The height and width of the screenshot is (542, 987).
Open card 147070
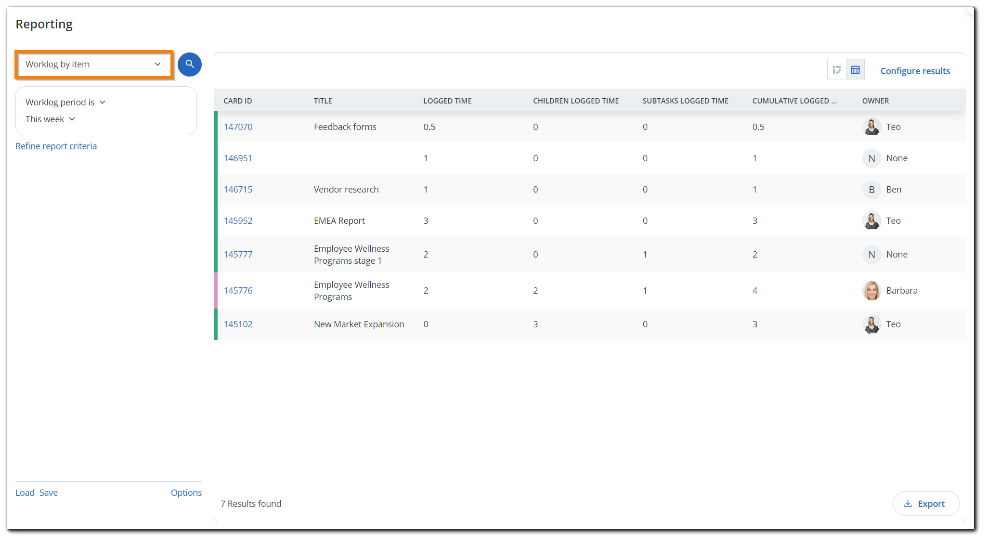pyautogui.click(x=238, y=127)
